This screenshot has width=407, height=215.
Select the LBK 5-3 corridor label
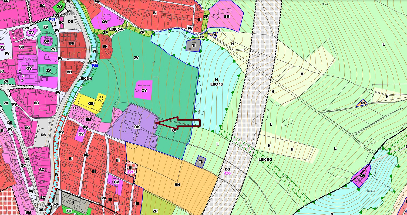coord(265,159)
